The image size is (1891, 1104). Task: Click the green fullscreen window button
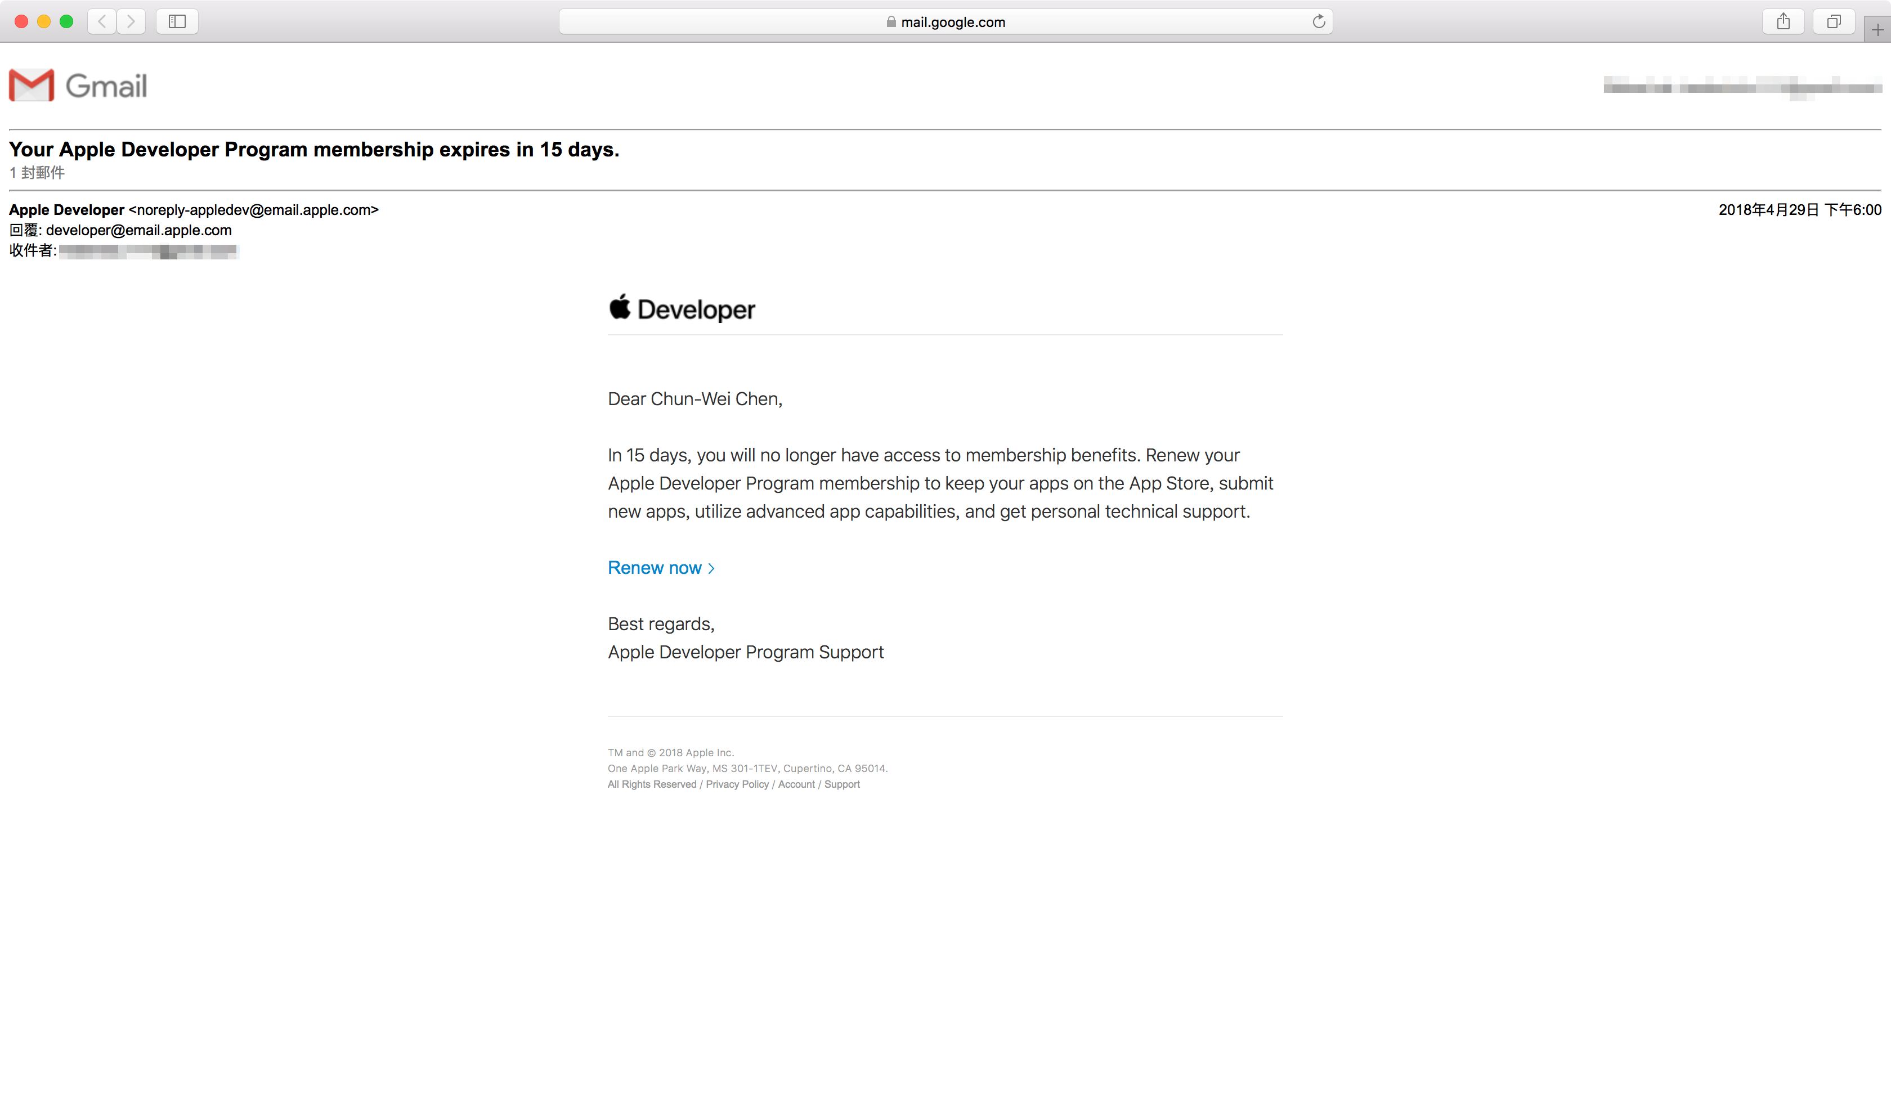click(x=66, y=21)
